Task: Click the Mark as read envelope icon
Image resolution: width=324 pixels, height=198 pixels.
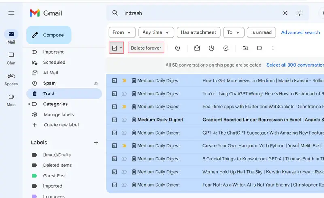Action: 197,48
